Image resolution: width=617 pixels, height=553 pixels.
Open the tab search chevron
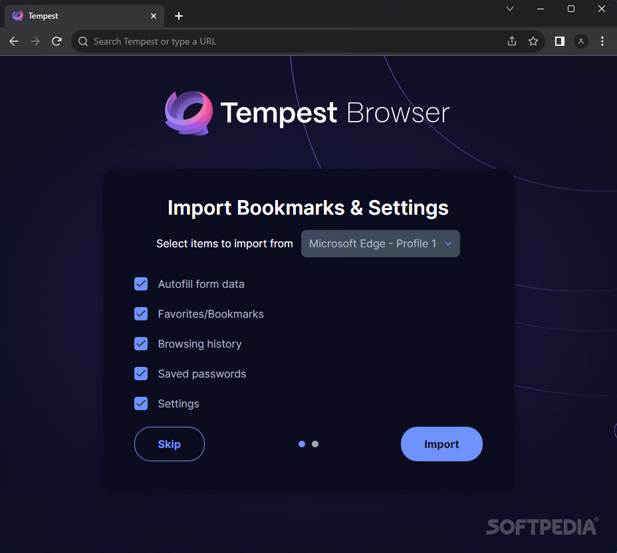[510, 9]
